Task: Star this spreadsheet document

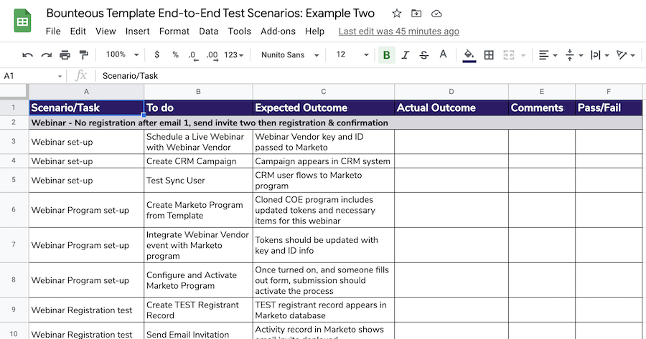Action: pos(397,14)
